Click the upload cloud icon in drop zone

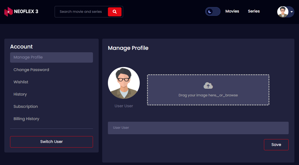pyautogui.click(x=208, y=85)
